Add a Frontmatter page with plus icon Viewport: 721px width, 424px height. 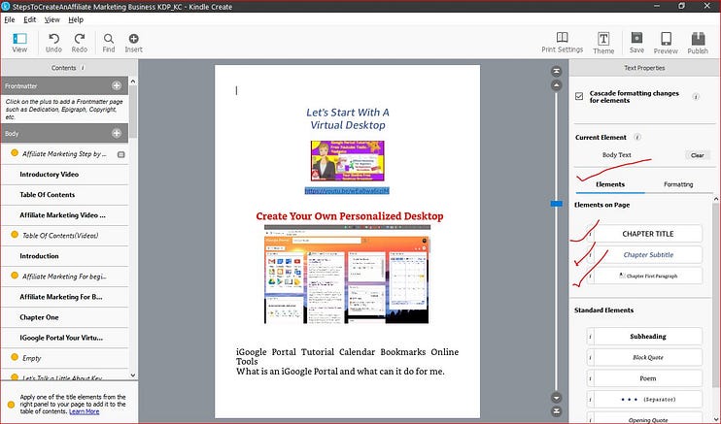(x=117, y=86)
